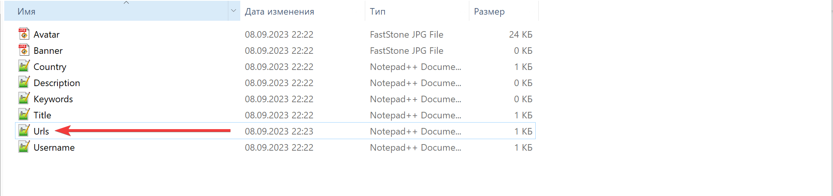Screen dimensions: 833x196
Task: Select the Username file name
Action: (54, 148)
